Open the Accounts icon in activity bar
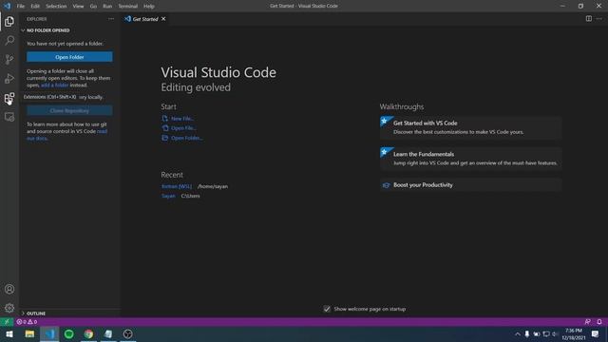 point(9,289)
